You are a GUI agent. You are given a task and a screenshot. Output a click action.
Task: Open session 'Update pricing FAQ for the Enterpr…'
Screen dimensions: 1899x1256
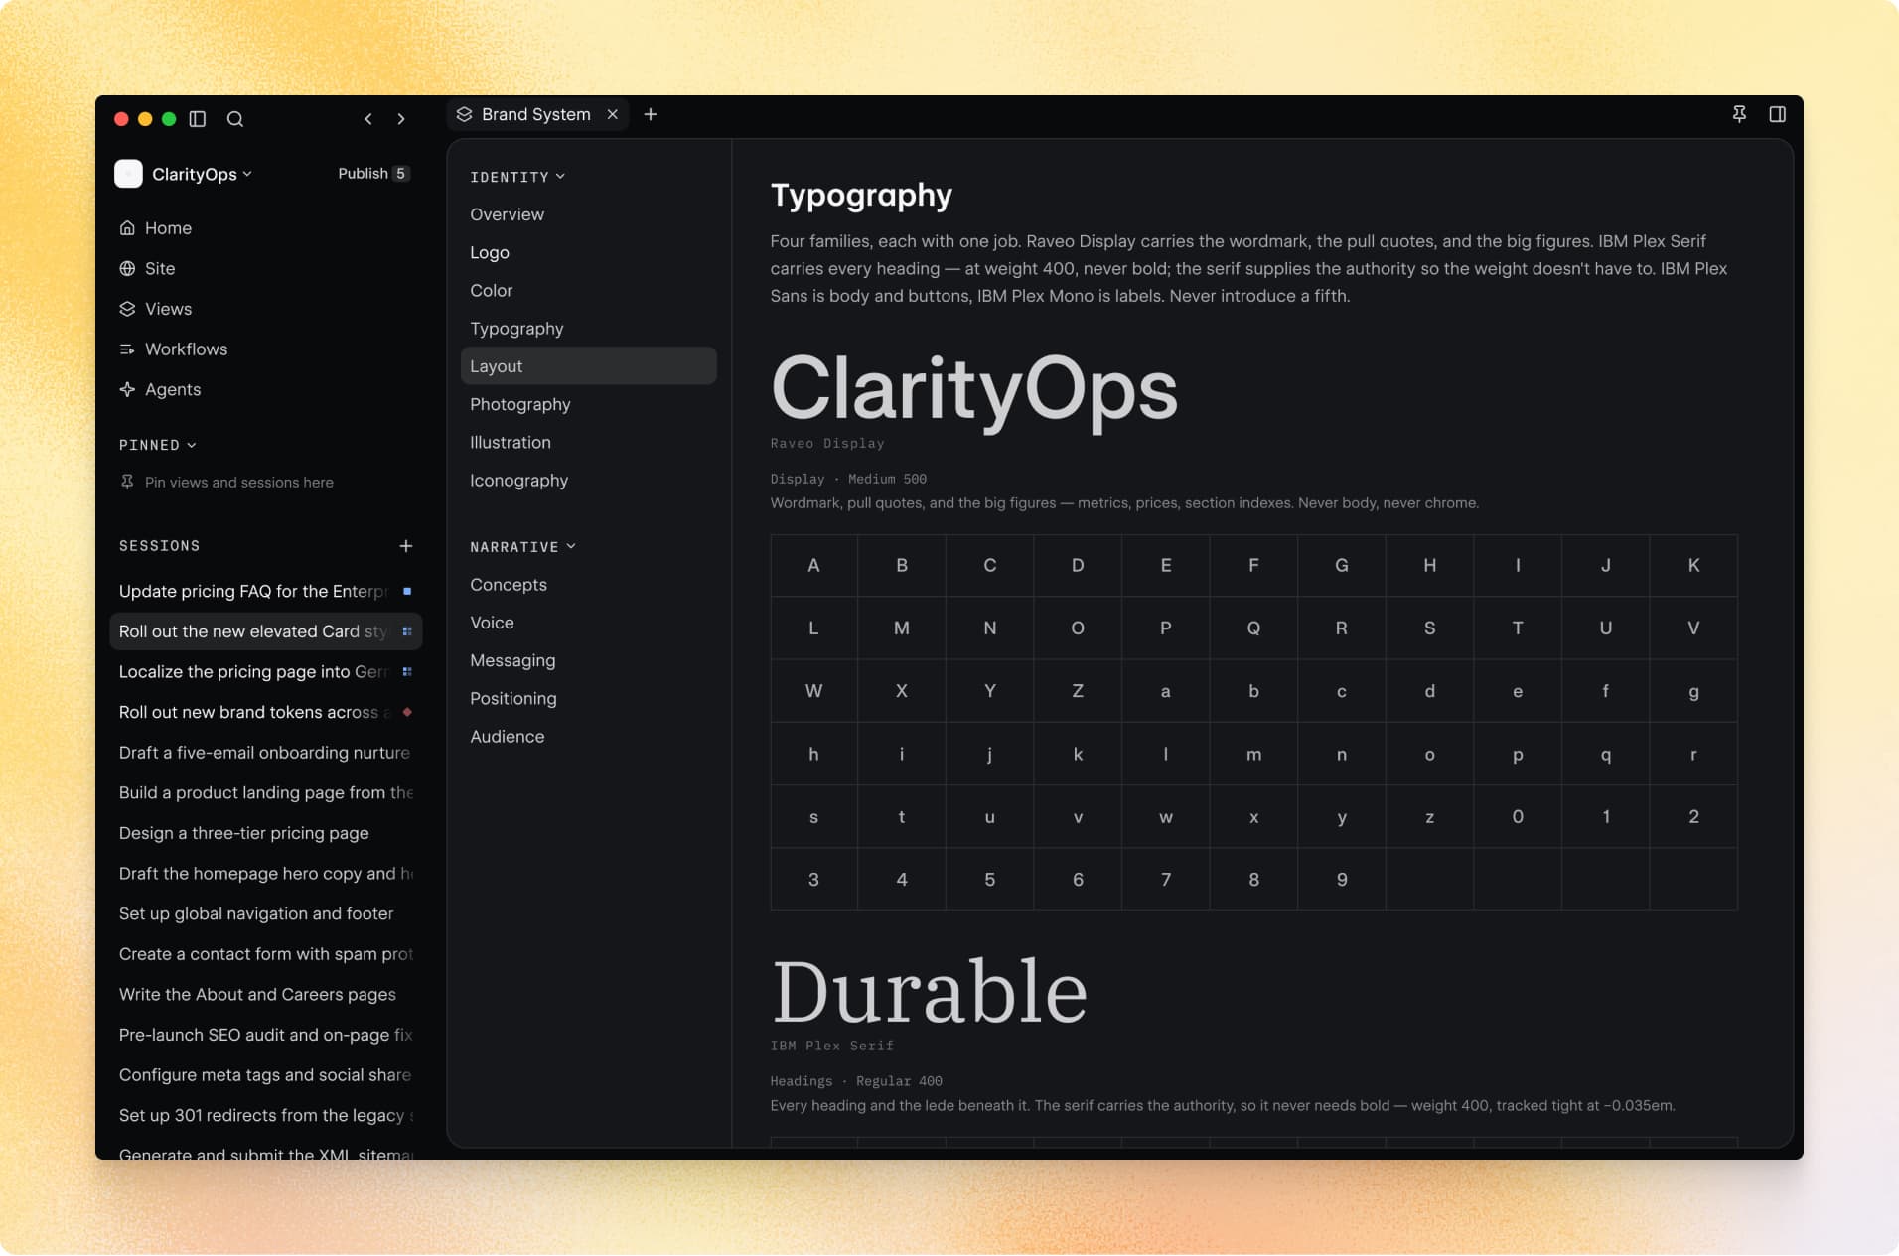coord(266,592)
